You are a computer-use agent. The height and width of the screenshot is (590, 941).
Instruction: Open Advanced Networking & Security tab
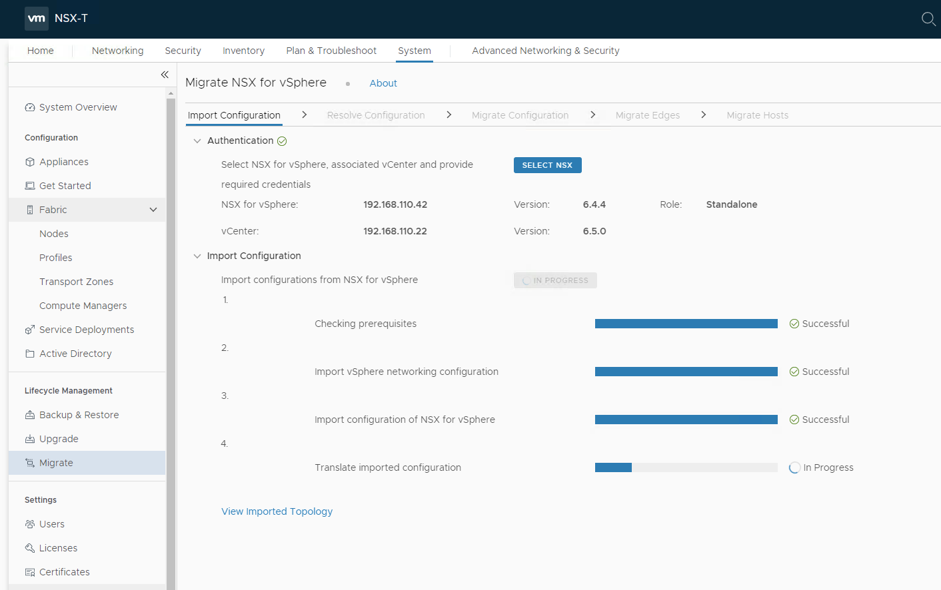coord(546,51)
